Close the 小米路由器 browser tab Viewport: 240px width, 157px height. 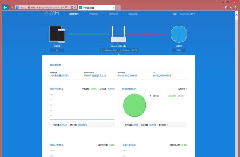[x=113, y=8]
